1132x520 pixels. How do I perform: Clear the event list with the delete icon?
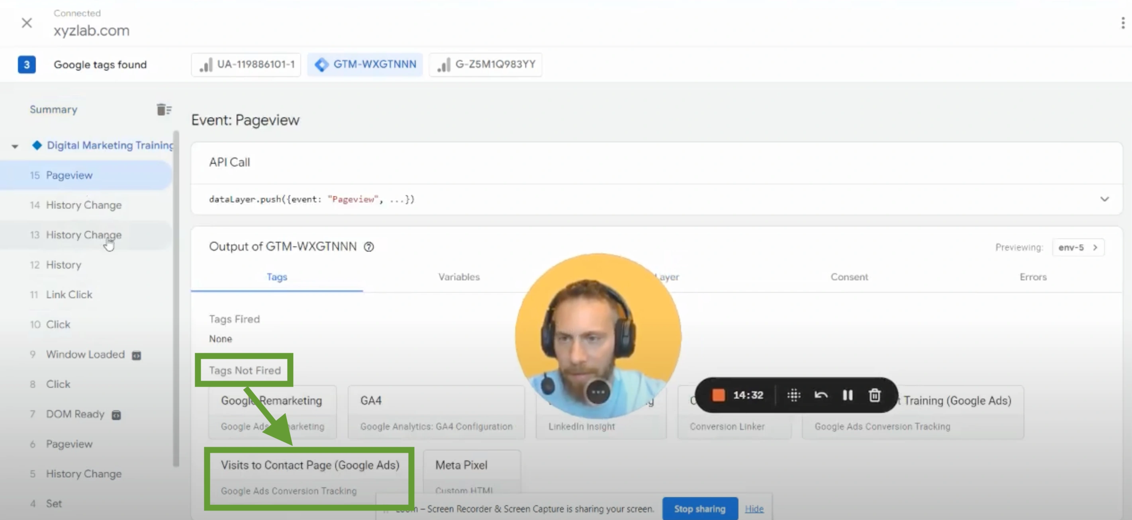(164, 109)
